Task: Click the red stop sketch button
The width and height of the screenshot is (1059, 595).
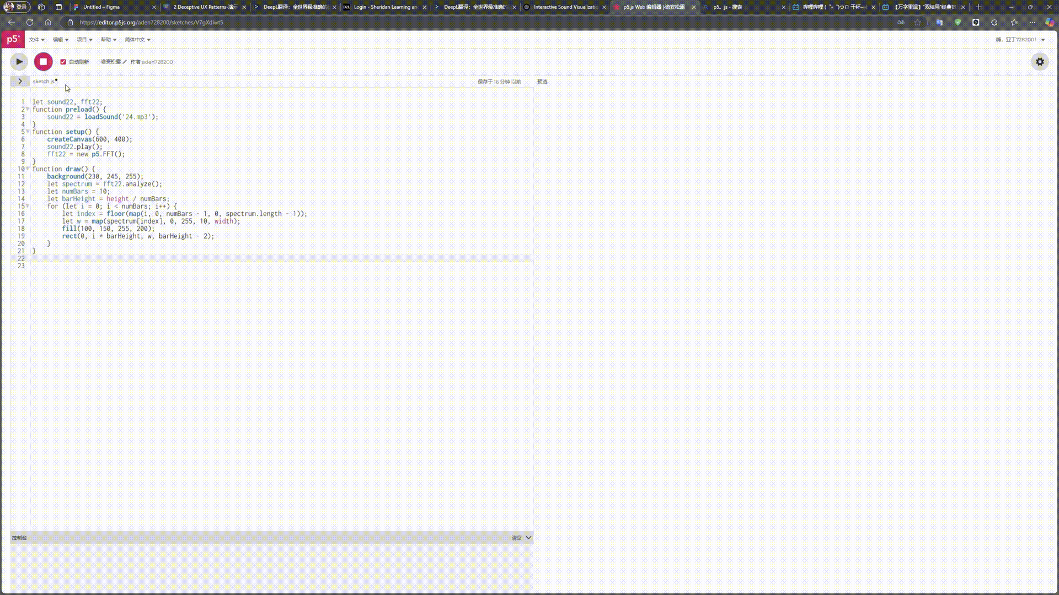Action: tap(43, 62)
